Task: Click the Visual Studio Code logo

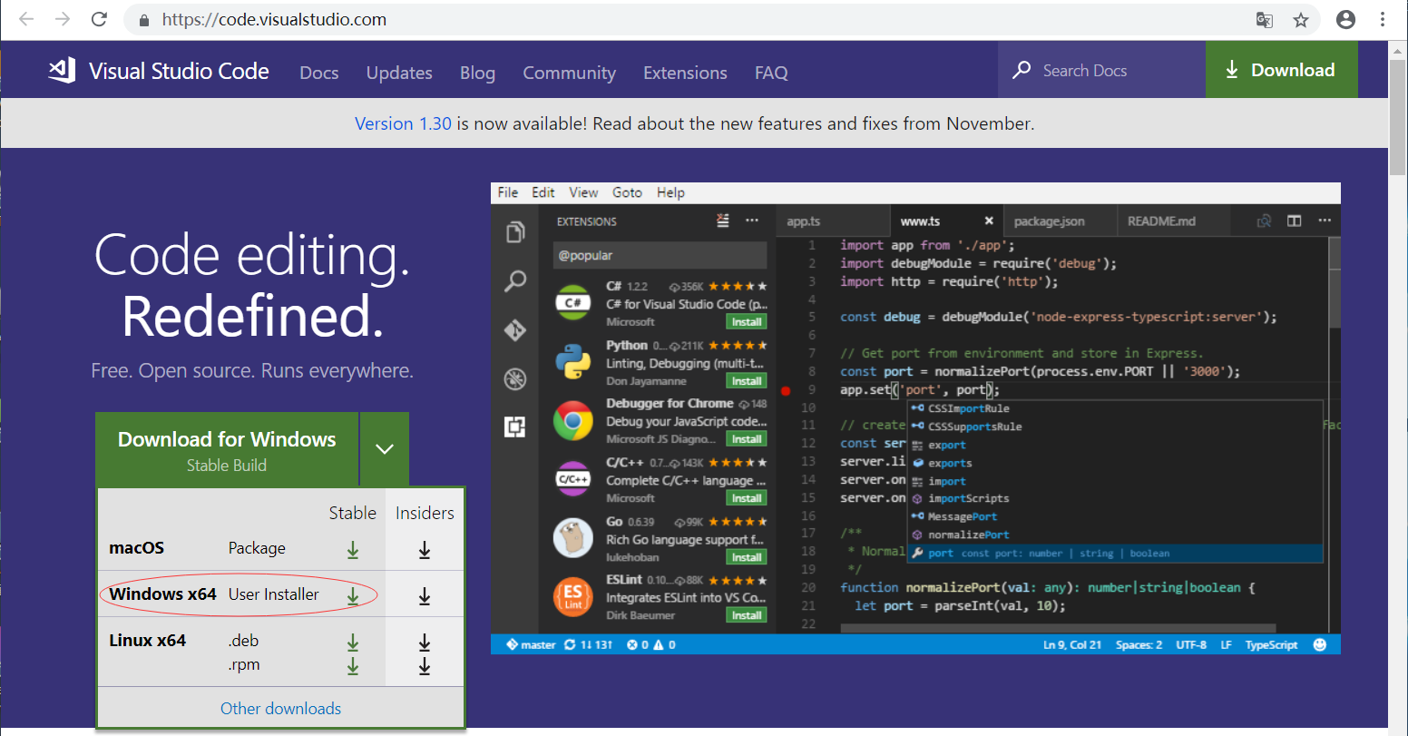Action: (x=62, y=70)
